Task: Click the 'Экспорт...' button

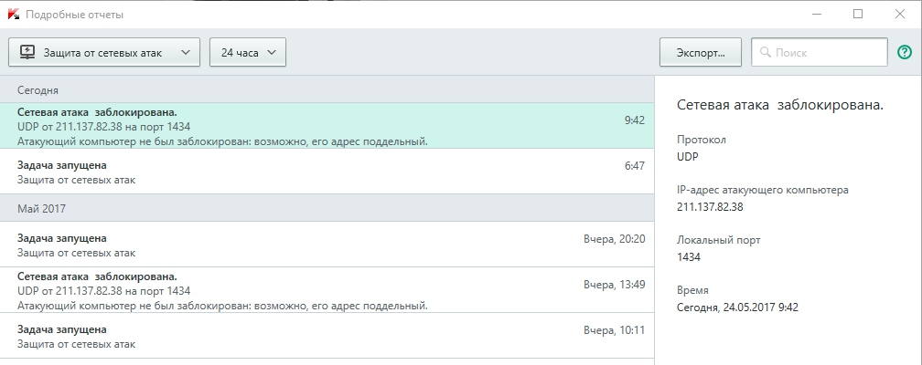Action: point(700,53)
